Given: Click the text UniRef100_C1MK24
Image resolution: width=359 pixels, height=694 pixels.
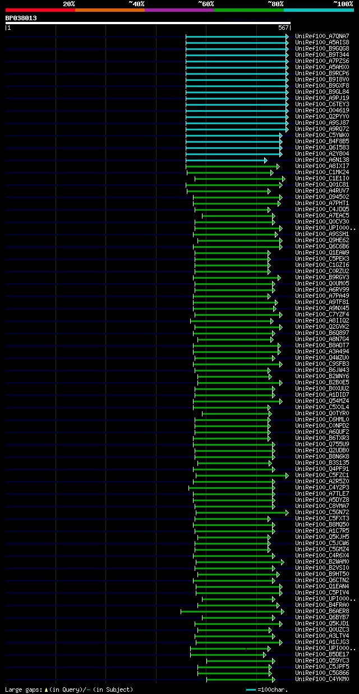Looking at the screenshot, I should (322, 172).
